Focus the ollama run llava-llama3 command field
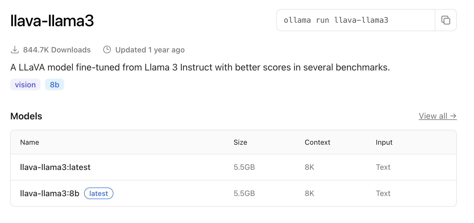Image resolution: width=474 pixels, height=223 pixels. click(356, 20)
